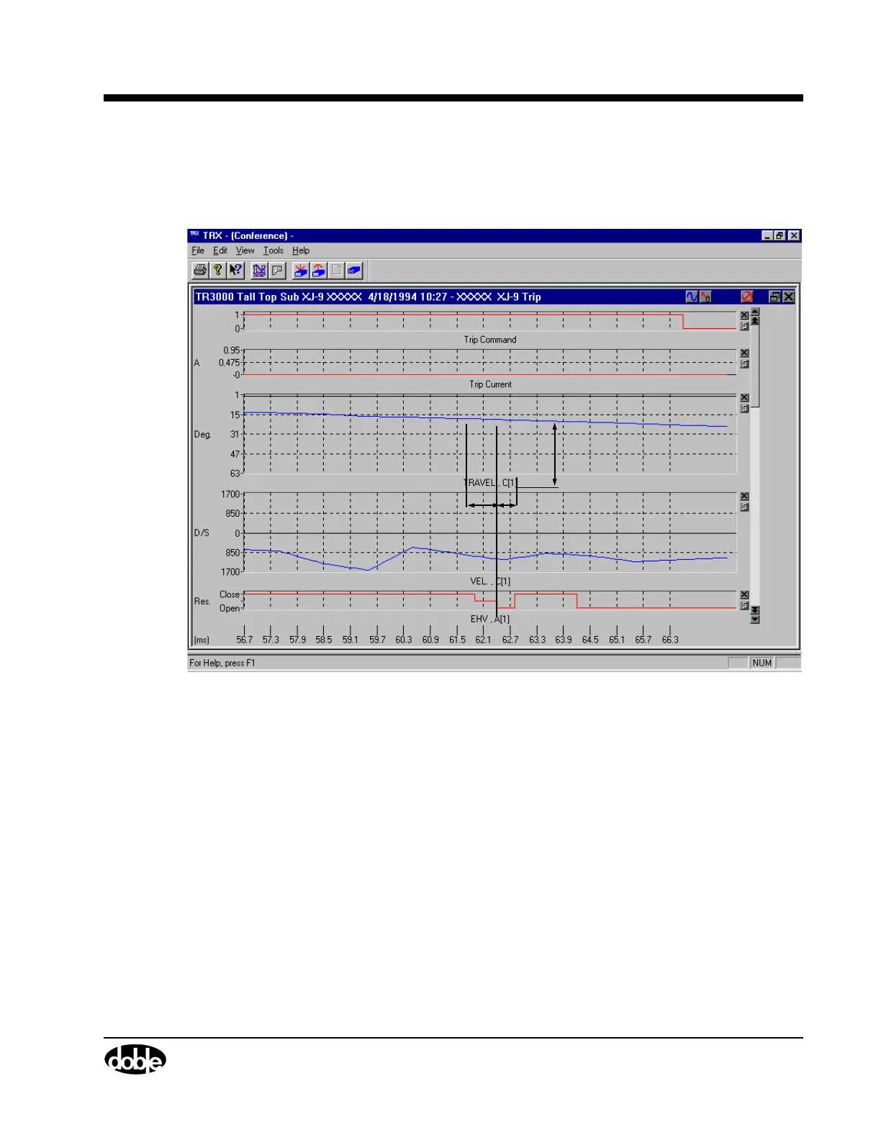Click the Trip Command channel label
Screen dimensions: 881x1140
click(490, 340)
